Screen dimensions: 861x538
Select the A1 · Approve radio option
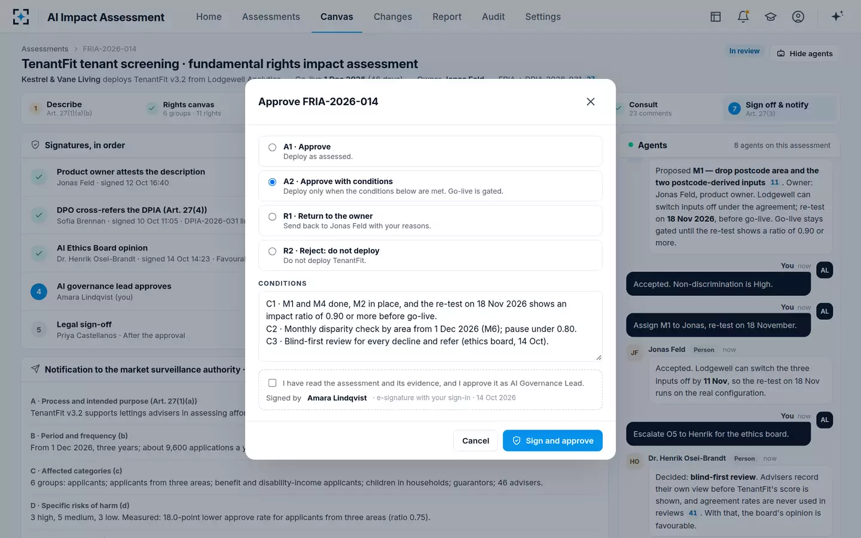click(272, 147)
